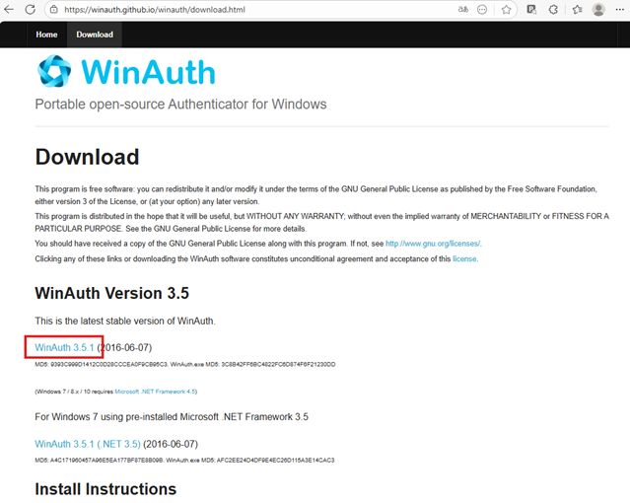
Task: Click the browser back arrow
Action: (x=10, y=10)
